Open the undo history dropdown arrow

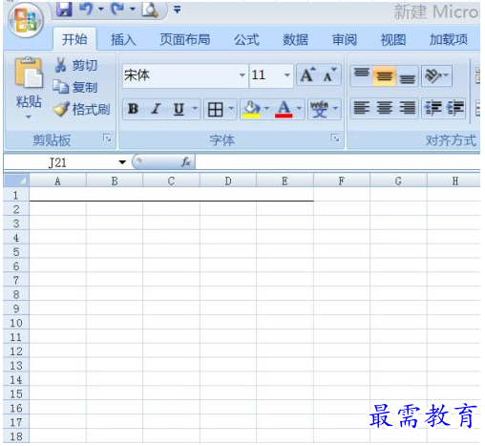pos(101,9)
